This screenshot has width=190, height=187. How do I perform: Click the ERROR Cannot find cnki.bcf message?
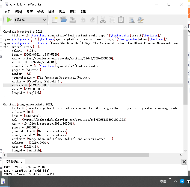(29, 174)
